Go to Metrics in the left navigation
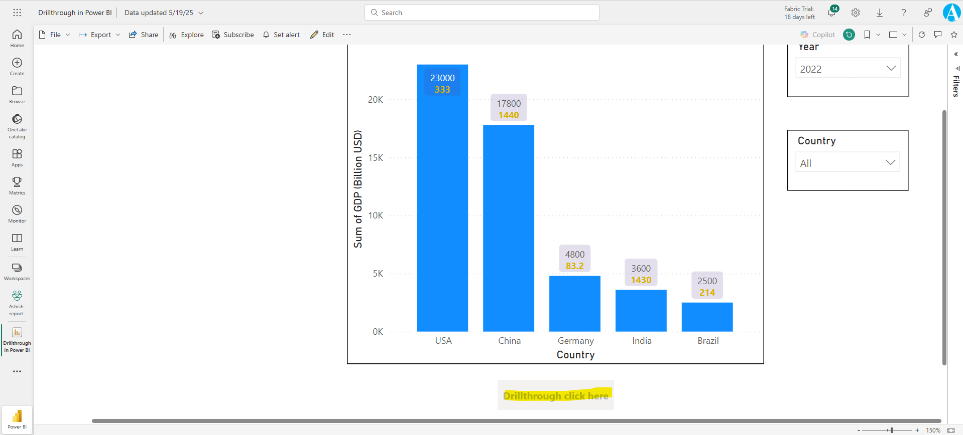The image size is (963, 435). 17,185
